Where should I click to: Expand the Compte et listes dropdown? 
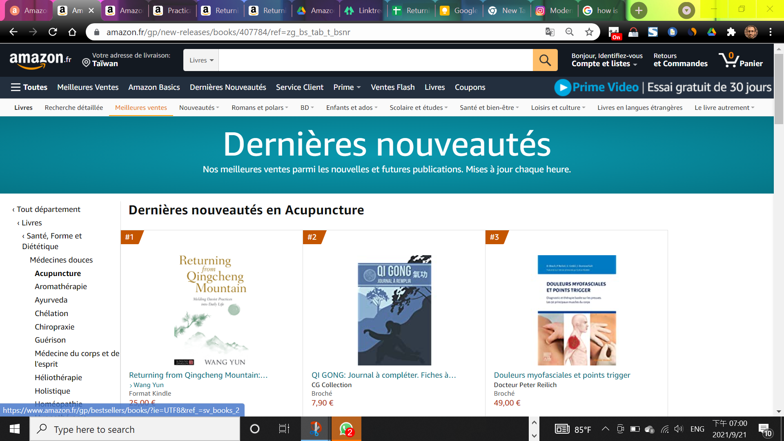tap(604, 64)
